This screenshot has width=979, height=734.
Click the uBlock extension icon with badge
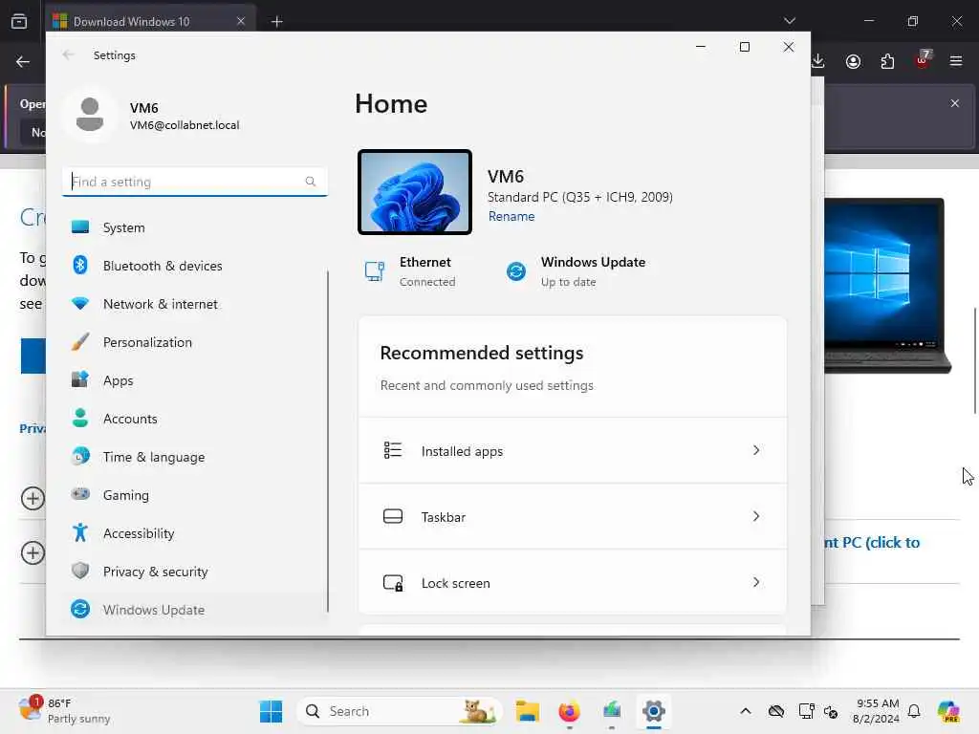[923, 60]
